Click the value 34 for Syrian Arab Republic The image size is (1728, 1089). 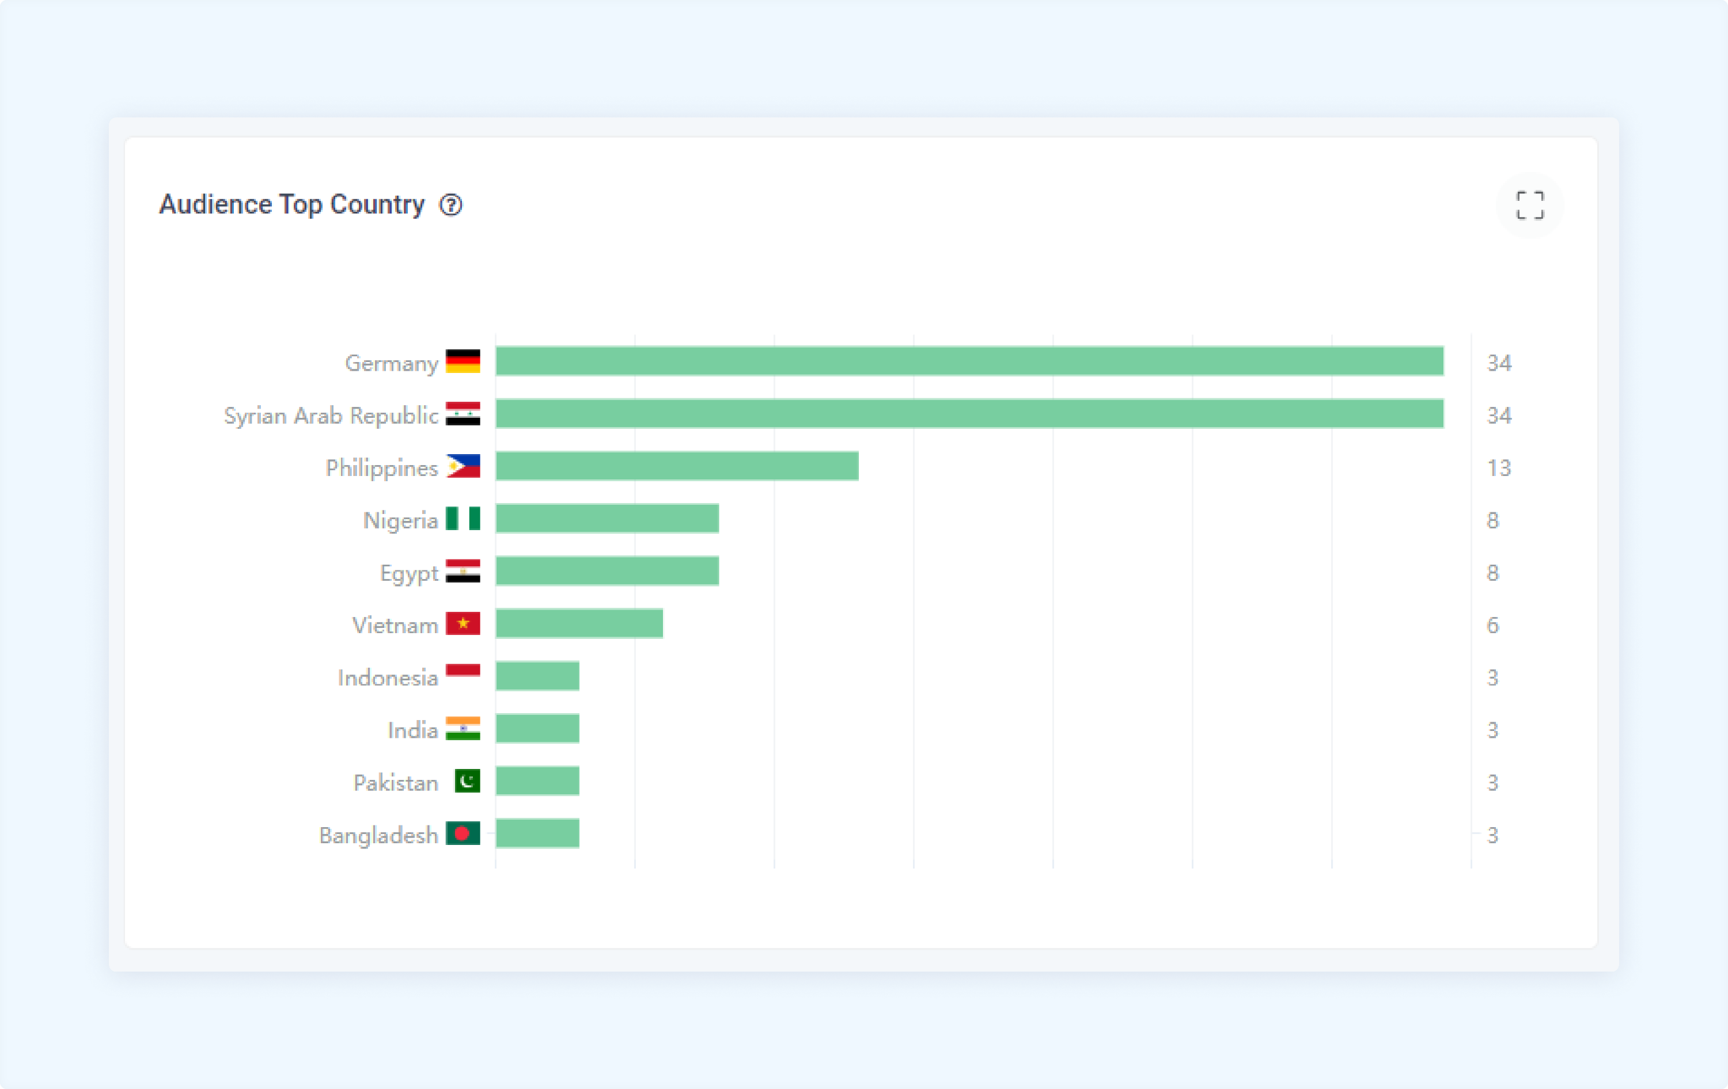pos(1499,415)
